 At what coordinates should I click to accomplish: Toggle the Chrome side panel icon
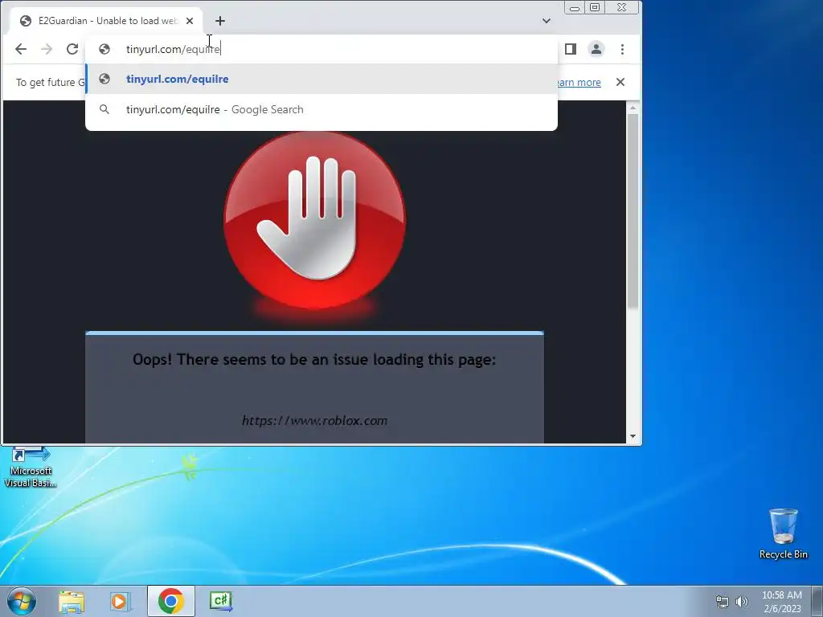click(571, 49)
